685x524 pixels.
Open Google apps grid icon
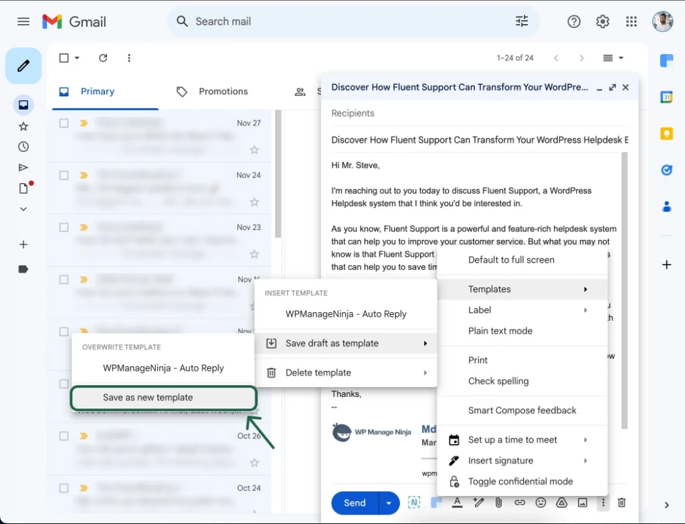[x=631, y=21]
